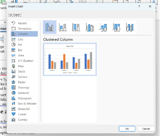Choose the Map chart category

click(x=24, y=66)
